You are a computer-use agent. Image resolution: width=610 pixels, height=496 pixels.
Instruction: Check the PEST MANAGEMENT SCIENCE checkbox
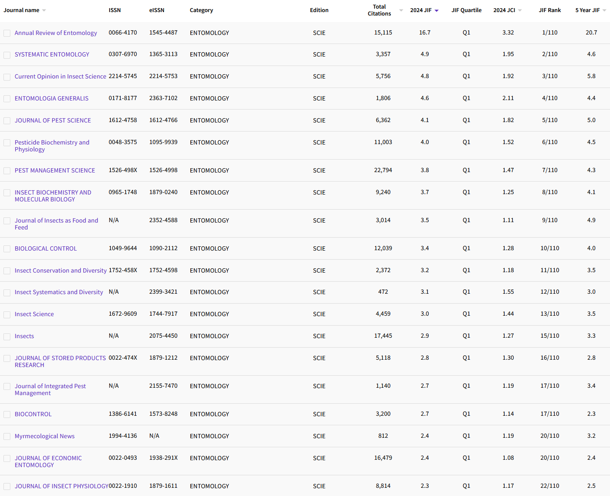pyautogui.click(x=7, y=171)
